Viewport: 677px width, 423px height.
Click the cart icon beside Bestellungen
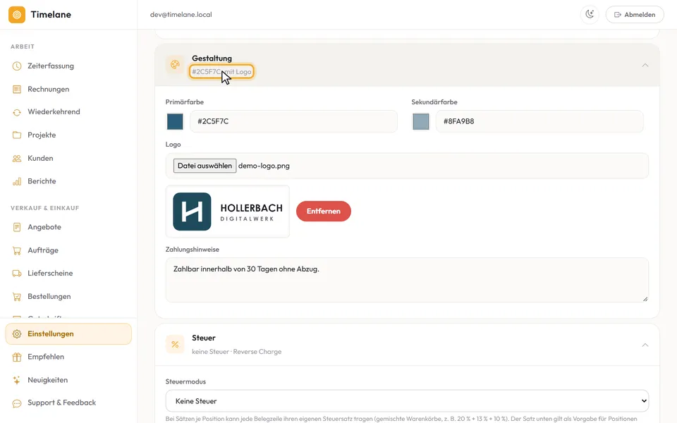point(17,297)
